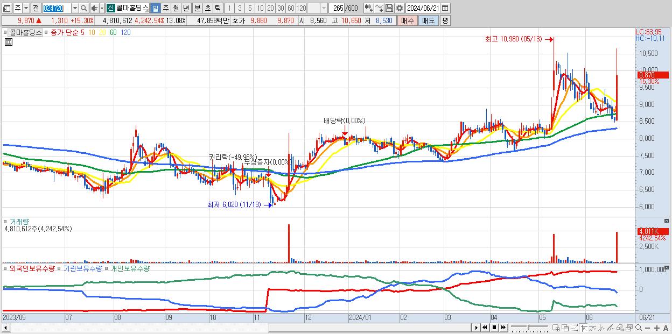Click the 외국인보유수량 legend label

(32, 268)
